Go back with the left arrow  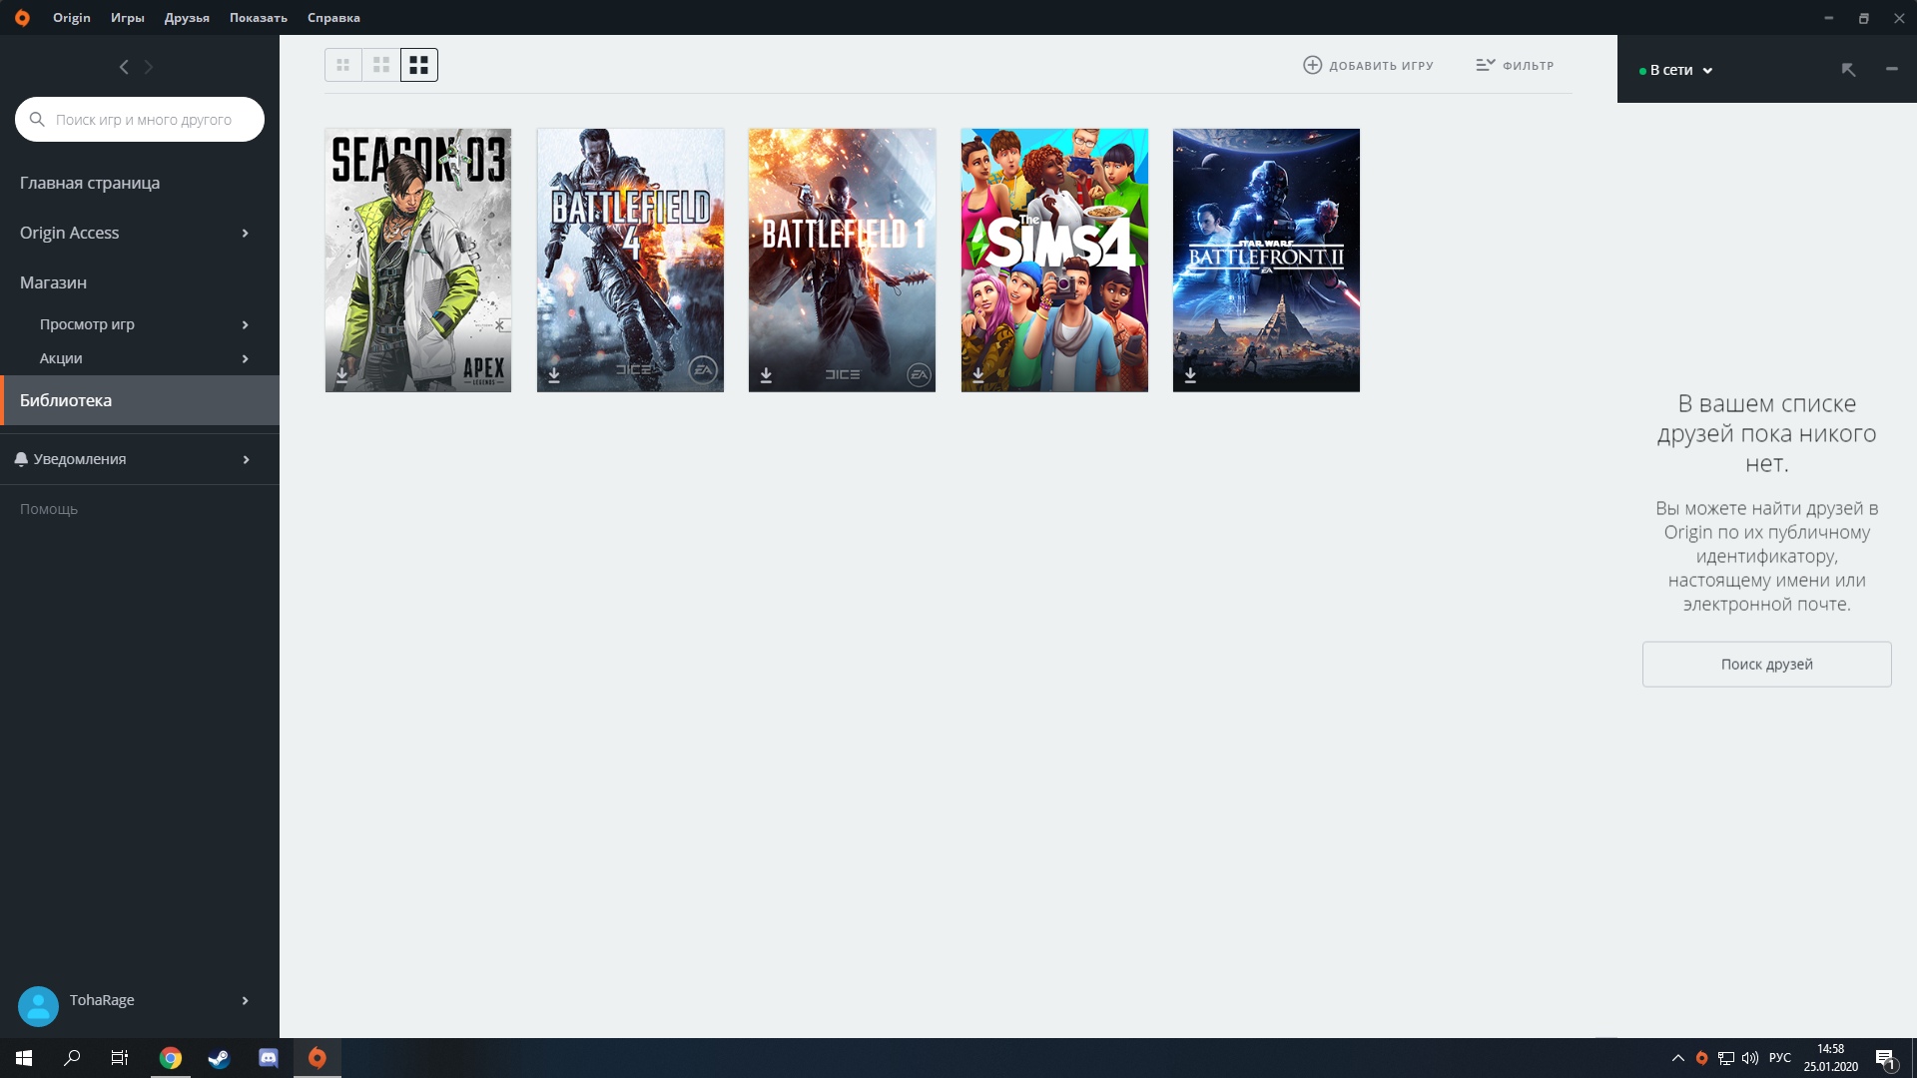coord(124,67)
